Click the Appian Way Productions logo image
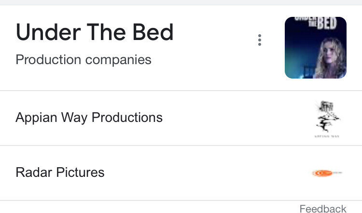This screenshot has height=213, width=362. tap(327, 119)
